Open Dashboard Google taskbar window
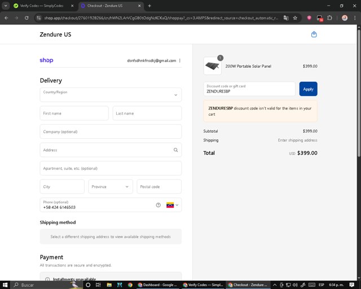Viewport: 361px width, 289px height. tap(157, 285)
